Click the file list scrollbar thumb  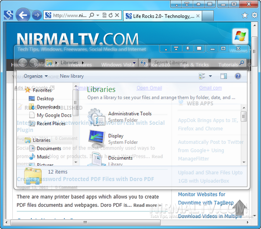[244, 116]
